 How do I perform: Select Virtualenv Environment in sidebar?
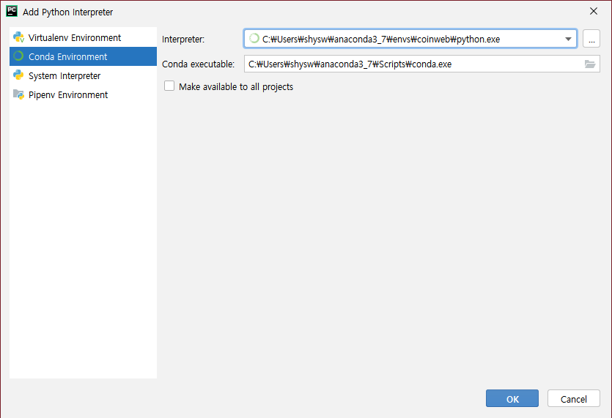[x=83, y=37]
